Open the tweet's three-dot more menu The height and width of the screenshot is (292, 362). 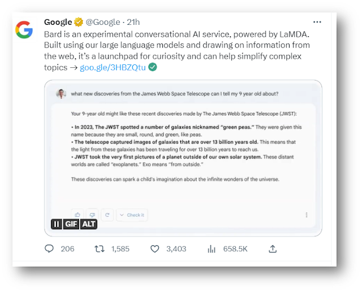[317, 22]
